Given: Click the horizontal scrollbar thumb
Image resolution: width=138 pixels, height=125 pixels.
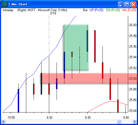Looking at the screenshot, I should (119, 121).
